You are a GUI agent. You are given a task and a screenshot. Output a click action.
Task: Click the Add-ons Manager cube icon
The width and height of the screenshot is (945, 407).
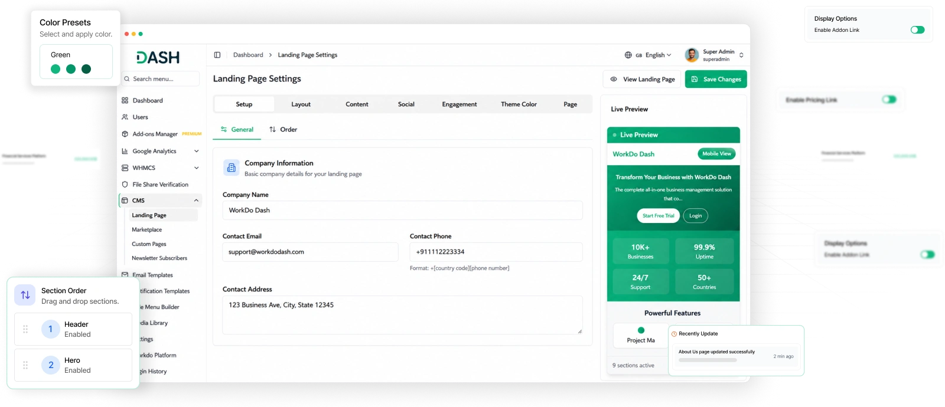(x=125, y=134)
